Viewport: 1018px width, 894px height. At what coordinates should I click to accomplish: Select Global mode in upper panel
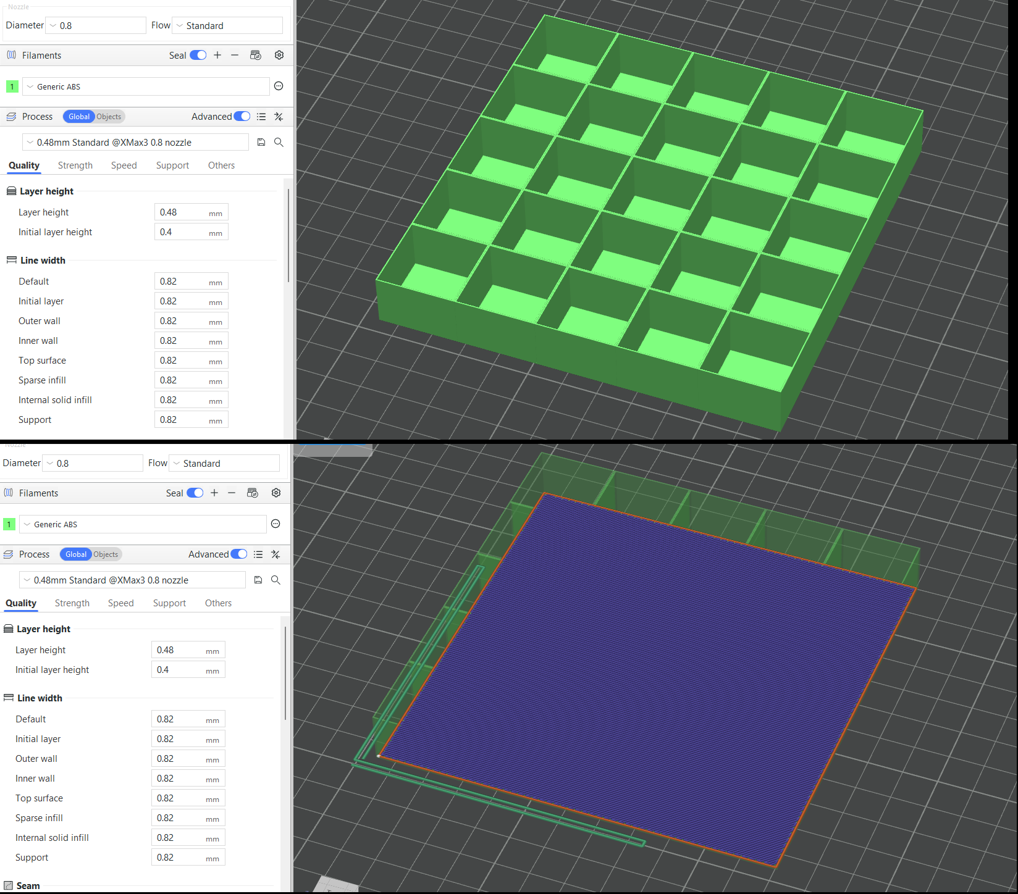coord(78,117)
